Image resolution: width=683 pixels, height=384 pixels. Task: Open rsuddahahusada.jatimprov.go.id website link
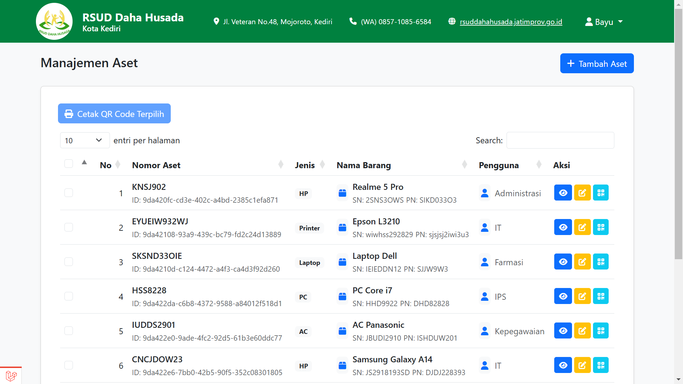coord(511,22)
